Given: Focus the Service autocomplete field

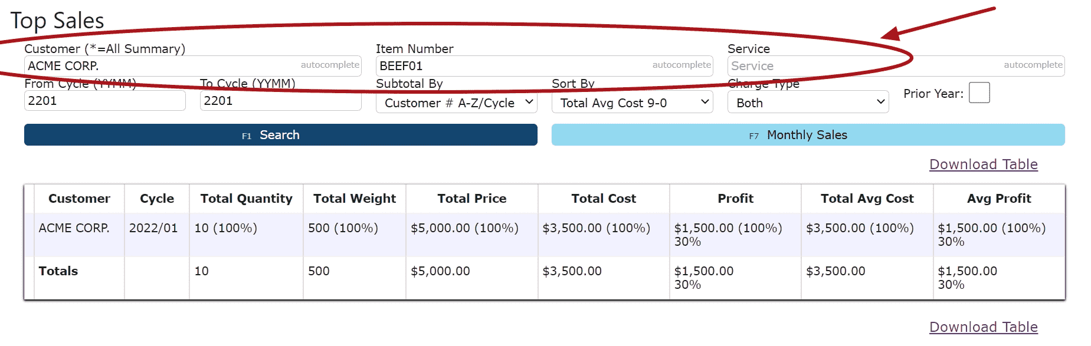Looking at the screenshot, I should 861,66.
